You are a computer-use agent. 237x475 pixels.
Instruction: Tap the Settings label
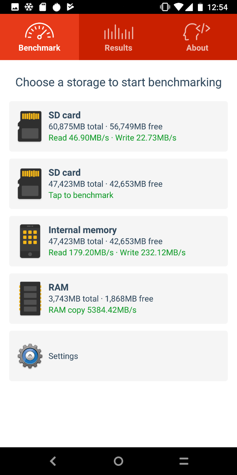(63, 356)
